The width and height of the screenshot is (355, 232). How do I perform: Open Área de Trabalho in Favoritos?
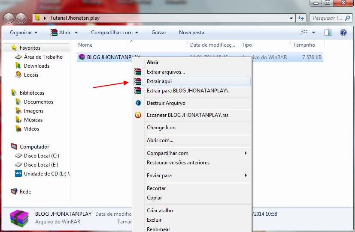[43, 57]
